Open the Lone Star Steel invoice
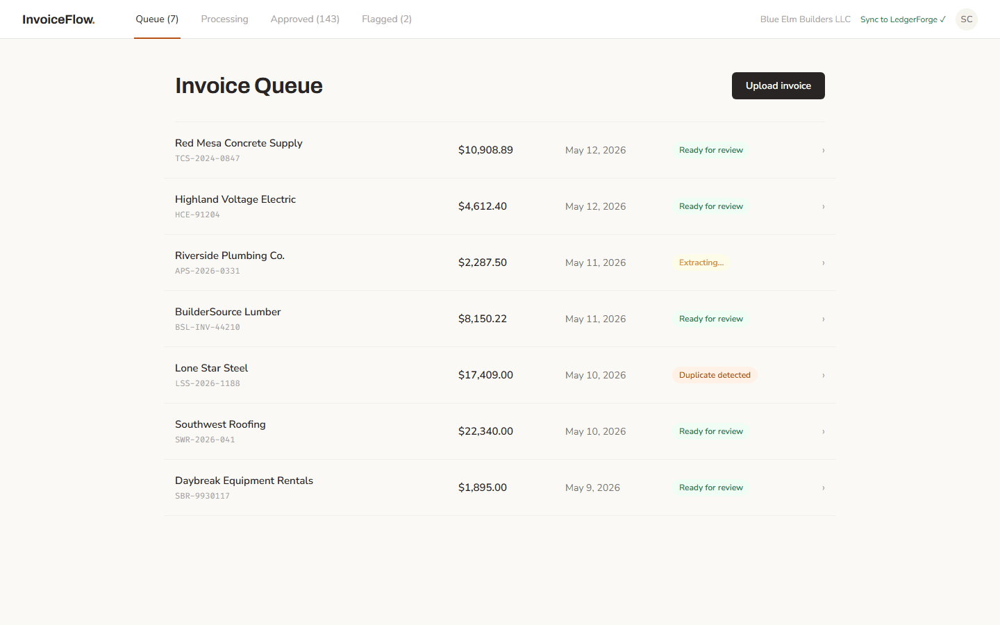The width and height of the screenshot is (1000, 625). 500,375
